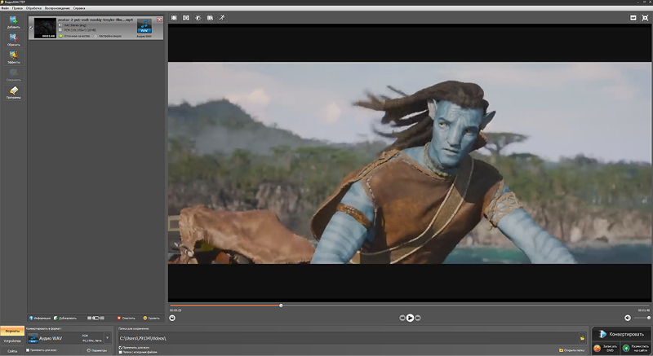Click the green quality indicator on the file row
The height and width of the screenshot is (356, 653).
(x=60, y=36)
